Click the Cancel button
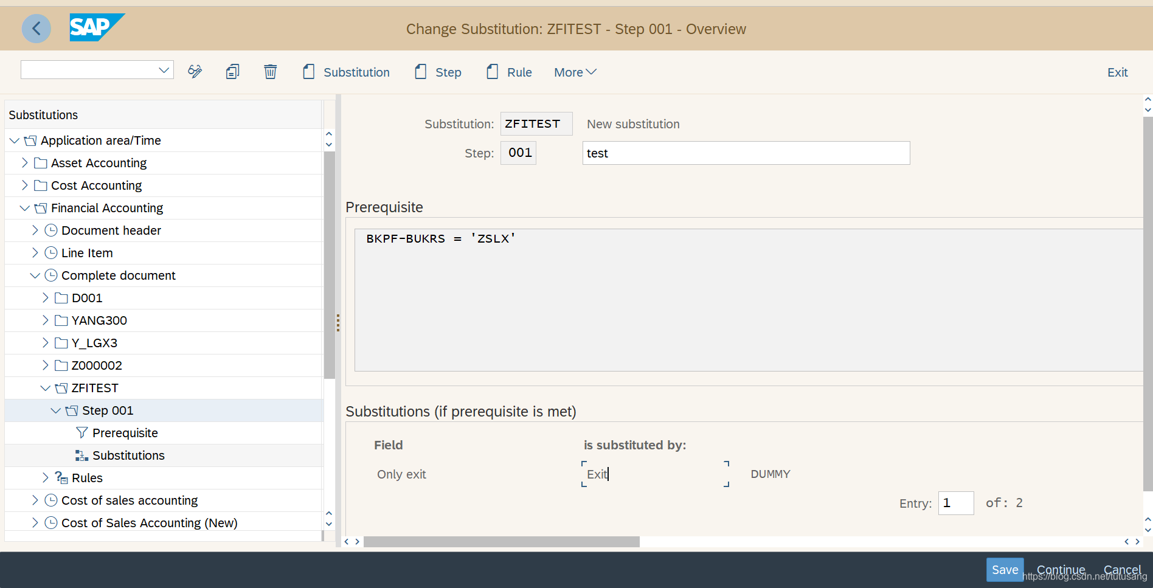This screenshot has width=1153, height=588. (1122, 570)
